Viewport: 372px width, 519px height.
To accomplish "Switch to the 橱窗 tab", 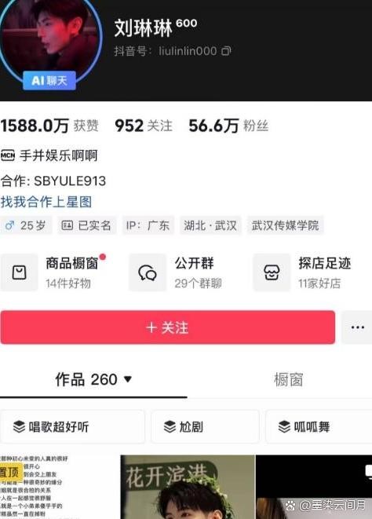I will click(x=288, y=379).
